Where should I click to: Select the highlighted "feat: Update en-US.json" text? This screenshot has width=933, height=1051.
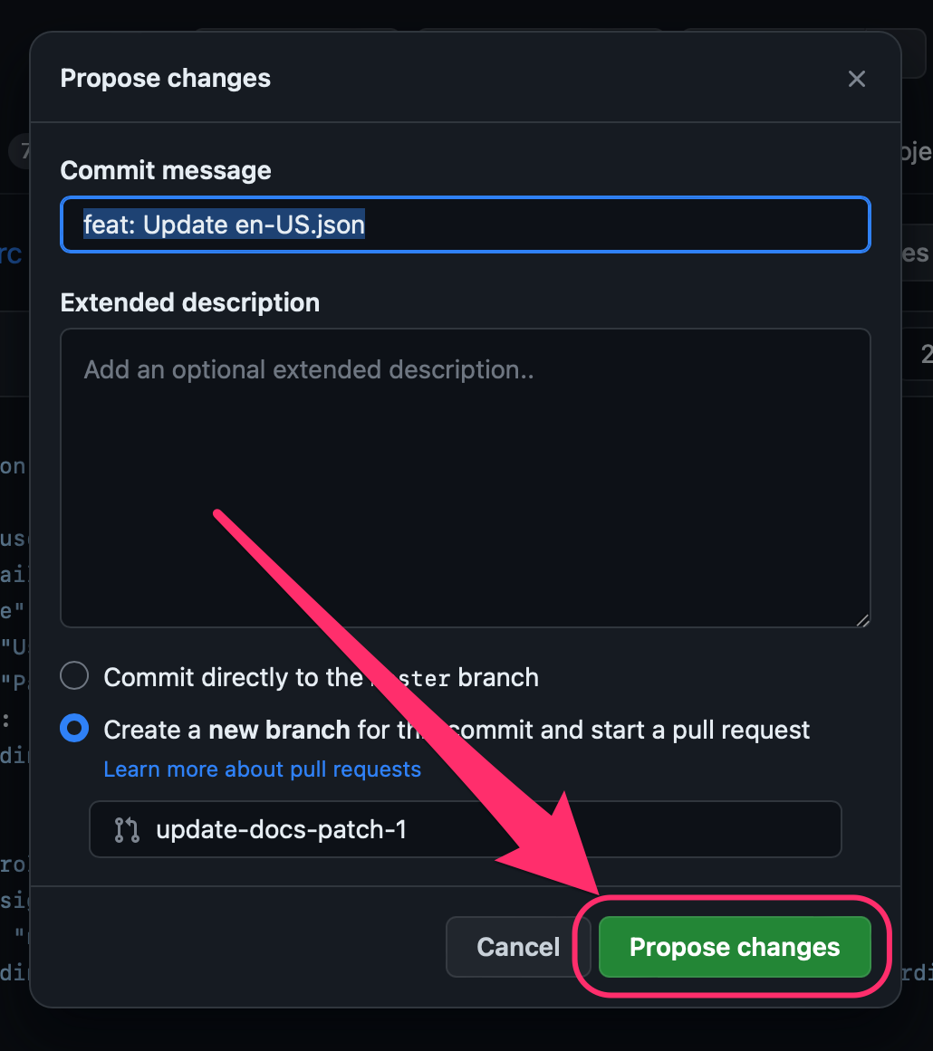click(223, 225)
